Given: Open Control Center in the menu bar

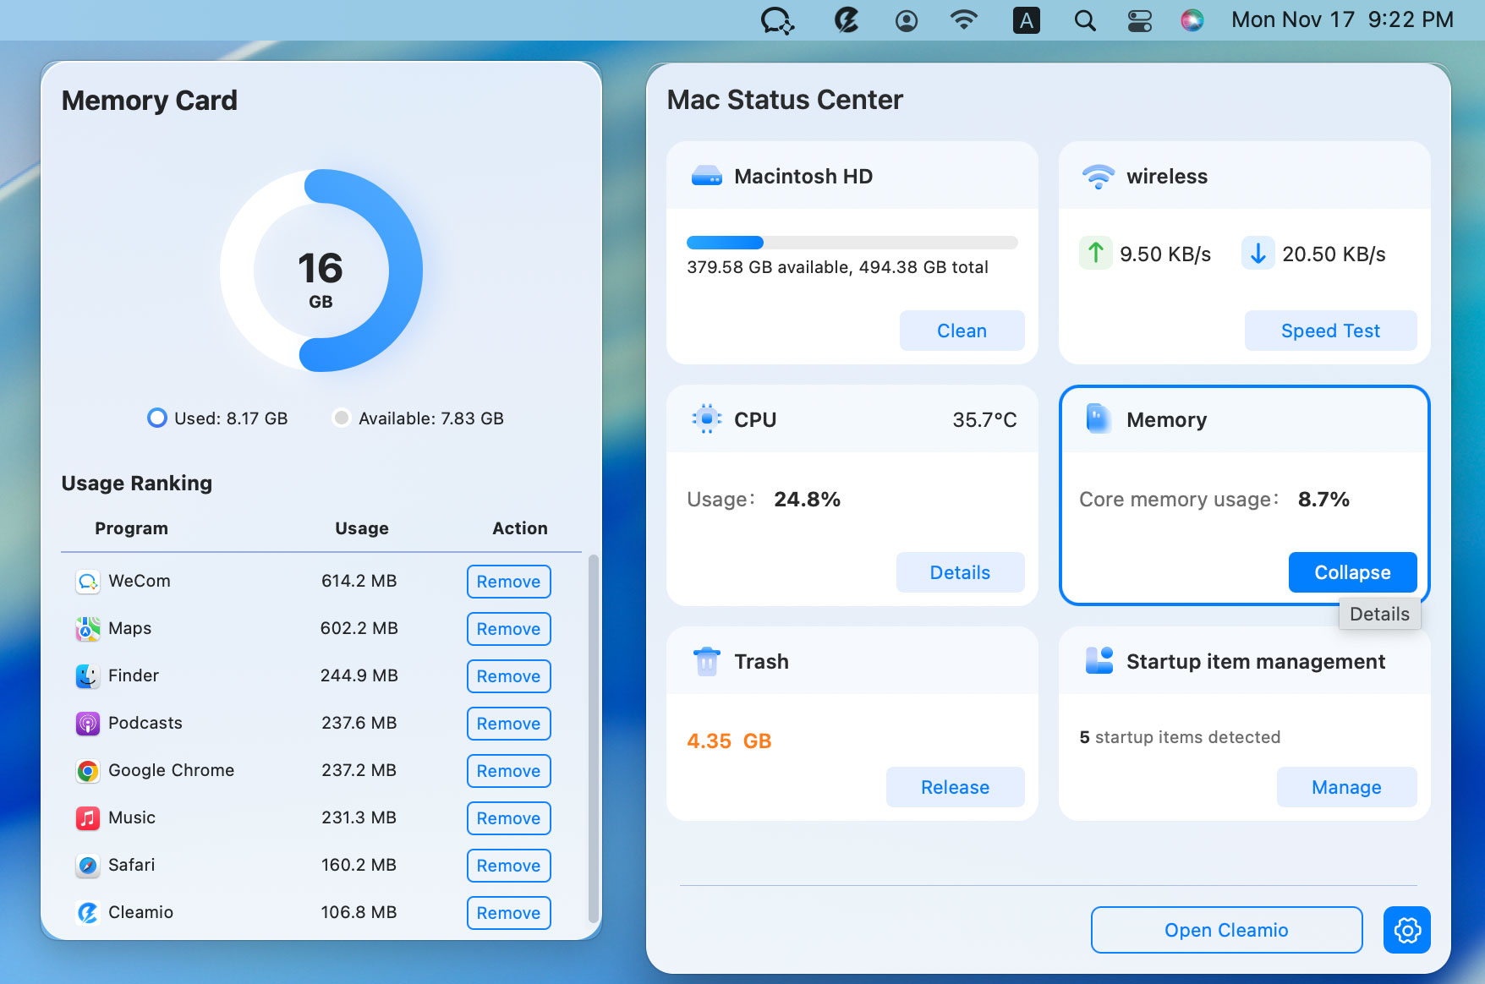Looking at the screenshot, I should pyautogui.click(x=1139, y=19).
